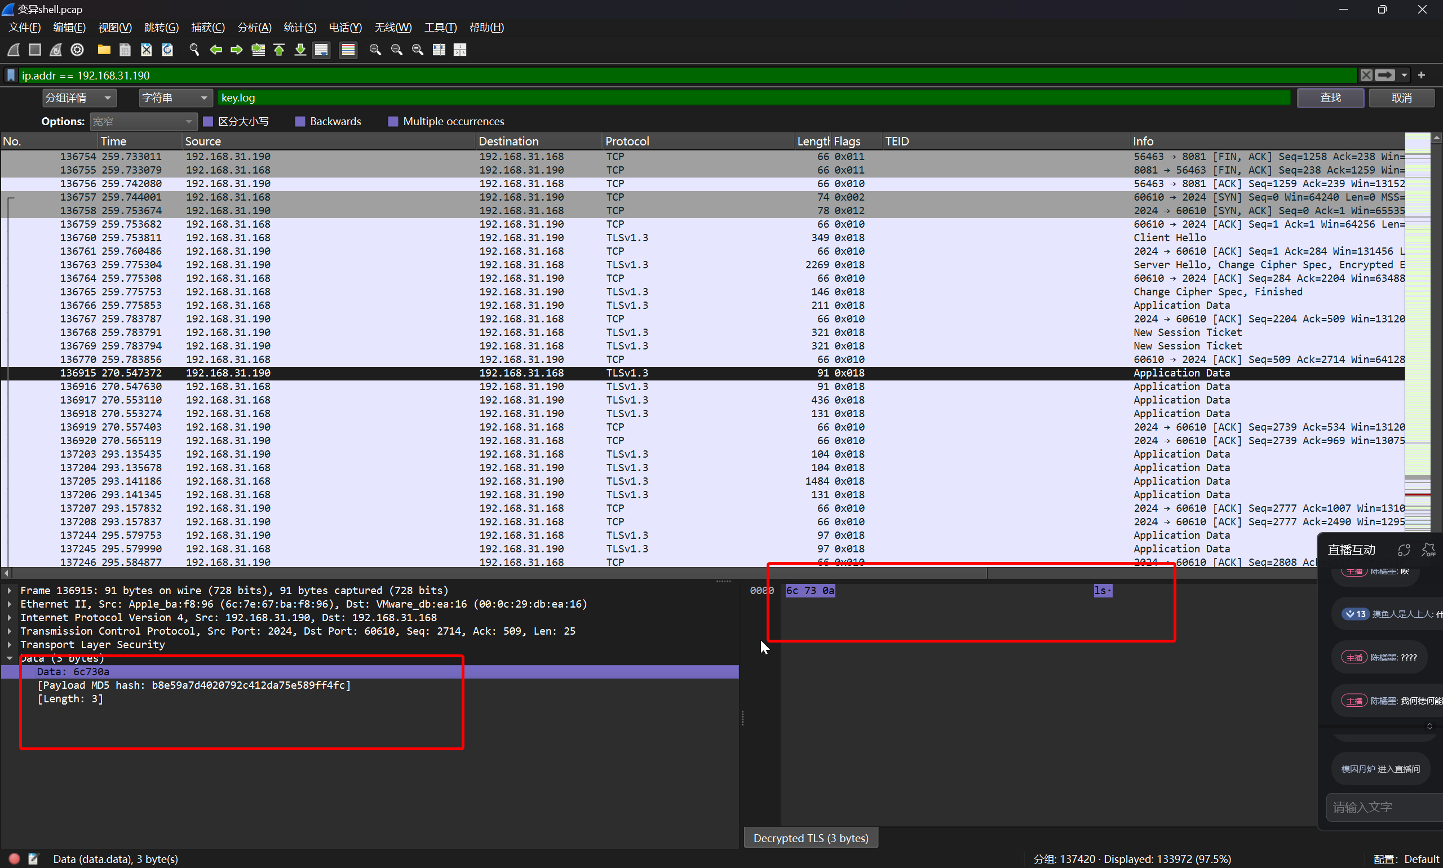Jump to the first packet from the toolbar
This screenshot has width=1443, height=868.
tap(279, 50)
